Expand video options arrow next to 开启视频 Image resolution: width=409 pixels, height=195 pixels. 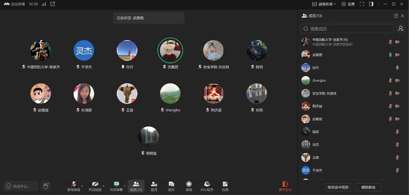[x=103, y=185]
